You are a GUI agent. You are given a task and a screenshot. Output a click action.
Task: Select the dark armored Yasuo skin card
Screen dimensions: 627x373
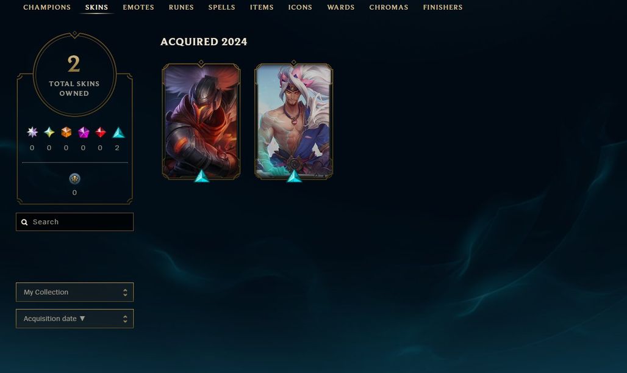coord(201,121)
